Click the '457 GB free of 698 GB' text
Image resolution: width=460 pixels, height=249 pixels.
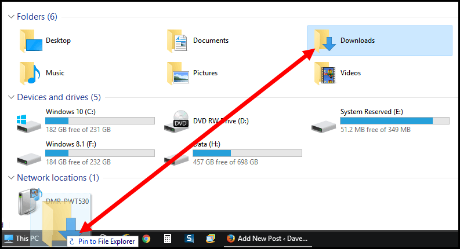pyautogui.click(x=226, y=162)
